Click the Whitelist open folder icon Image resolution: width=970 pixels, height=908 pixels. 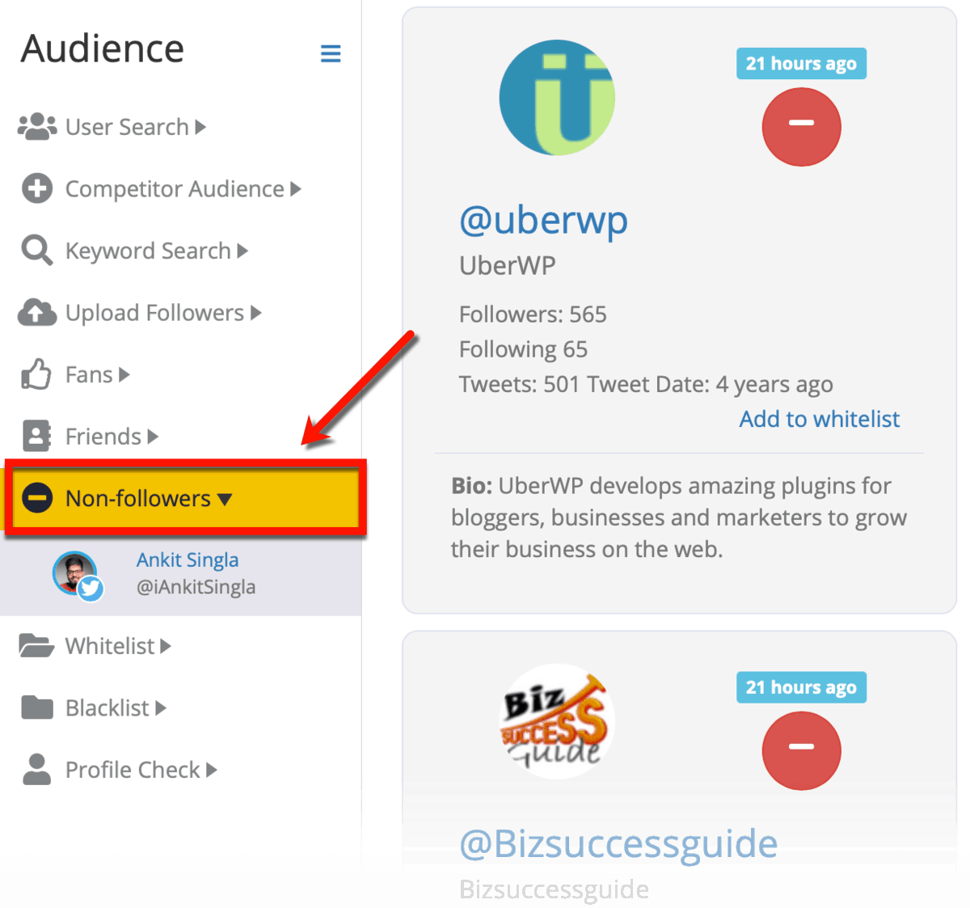click(36, 646)
